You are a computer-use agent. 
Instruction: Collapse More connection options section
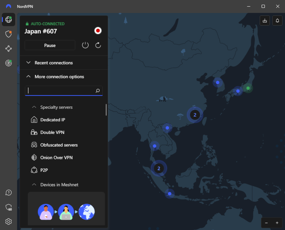(x=64, y=77)
